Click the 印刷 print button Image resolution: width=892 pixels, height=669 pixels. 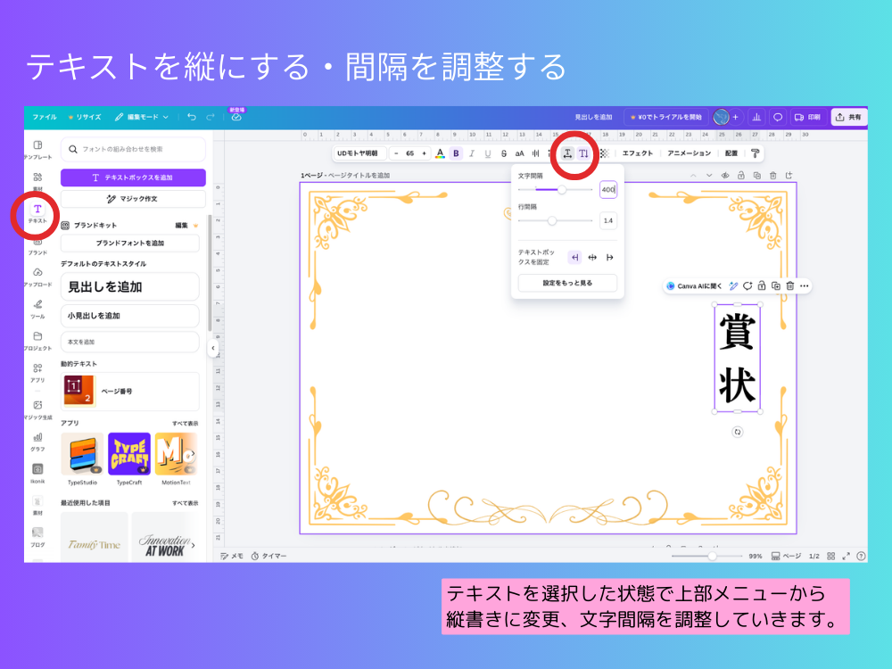pyautogui.click(x=806, y=117)
